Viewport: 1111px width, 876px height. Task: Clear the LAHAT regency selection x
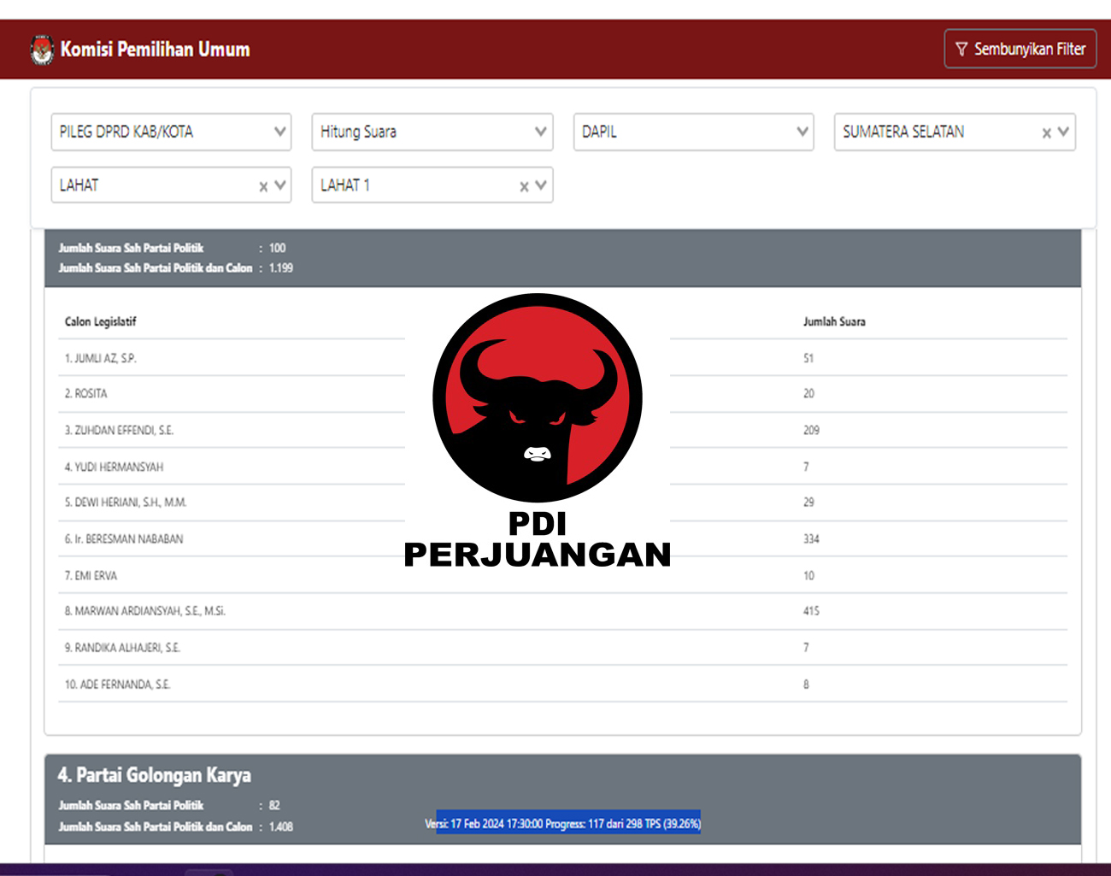[263, 186]
